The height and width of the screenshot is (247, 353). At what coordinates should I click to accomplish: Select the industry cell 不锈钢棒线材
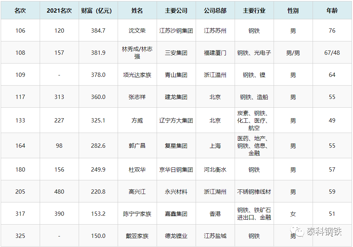[x=254, y=192]
